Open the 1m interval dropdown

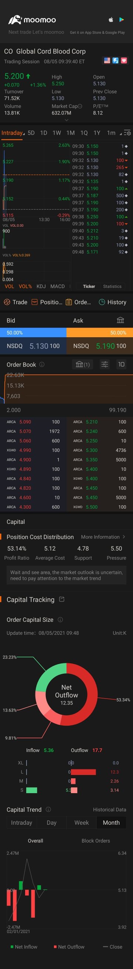click(x=113, y=133)
